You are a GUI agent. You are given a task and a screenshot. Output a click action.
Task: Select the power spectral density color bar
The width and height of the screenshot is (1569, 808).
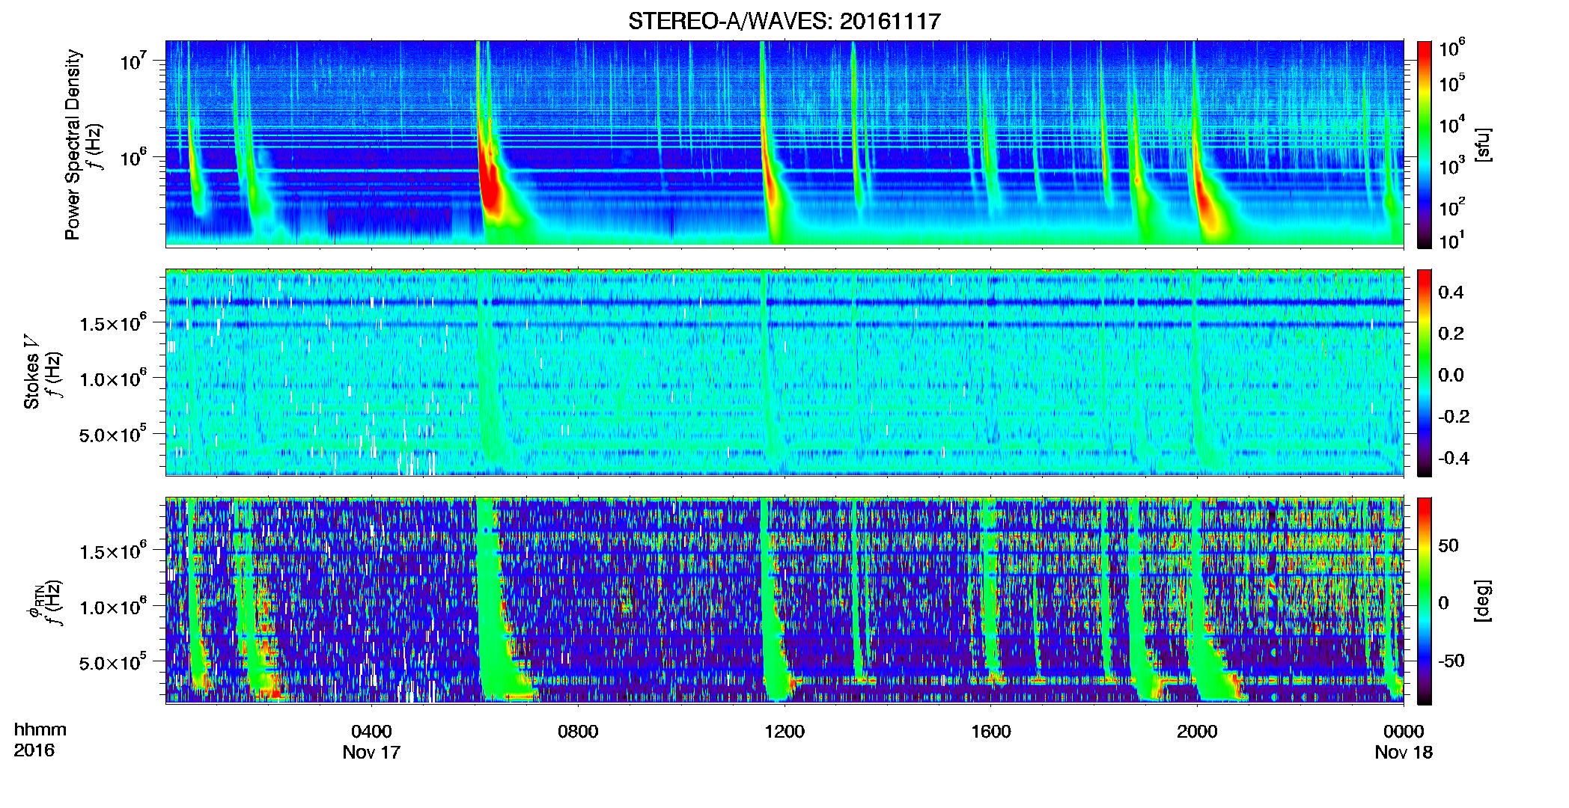[x=1425, y=144]
